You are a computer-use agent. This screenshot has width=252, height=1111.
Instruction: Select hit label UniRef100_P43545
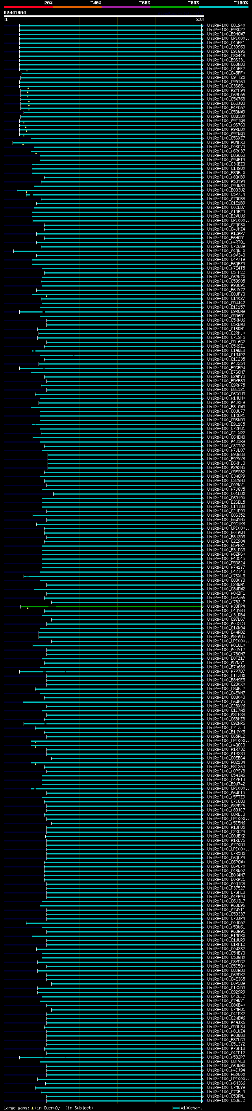pyautogui.click(x=226, y=558)
